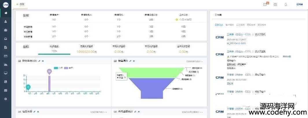The height and width of the screenshot is (118, 308).
Task: Click the funnel label ending with (2)
Action: 177,89
